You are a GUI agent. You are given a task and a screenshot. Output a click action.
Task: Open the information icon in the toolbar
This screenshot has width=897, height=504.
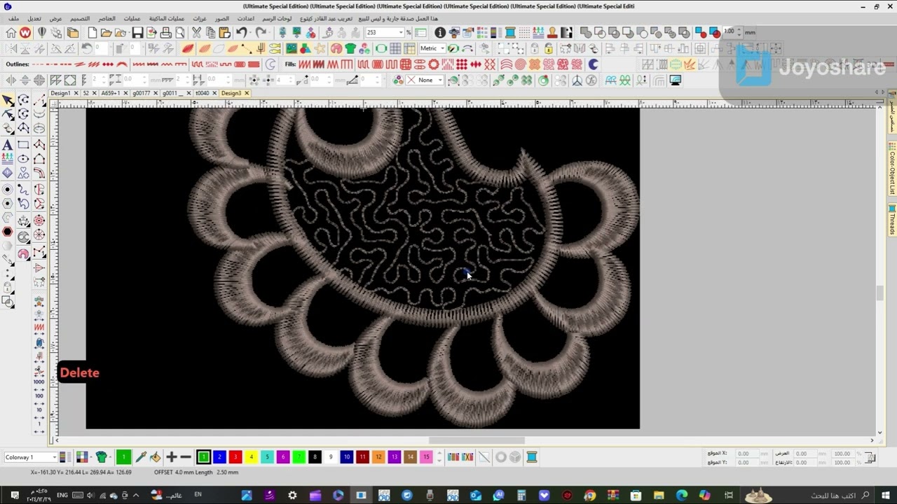[x=440, y=33]
